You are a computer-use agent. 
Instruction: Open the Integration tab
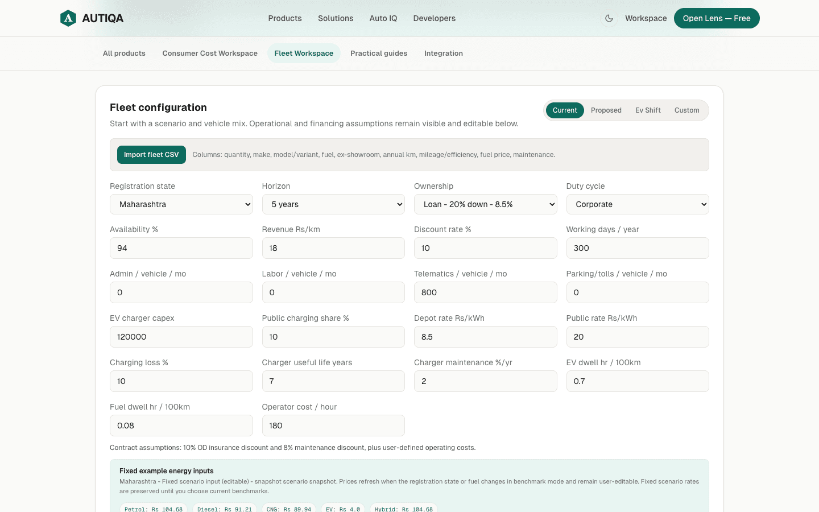click(444, 53)
